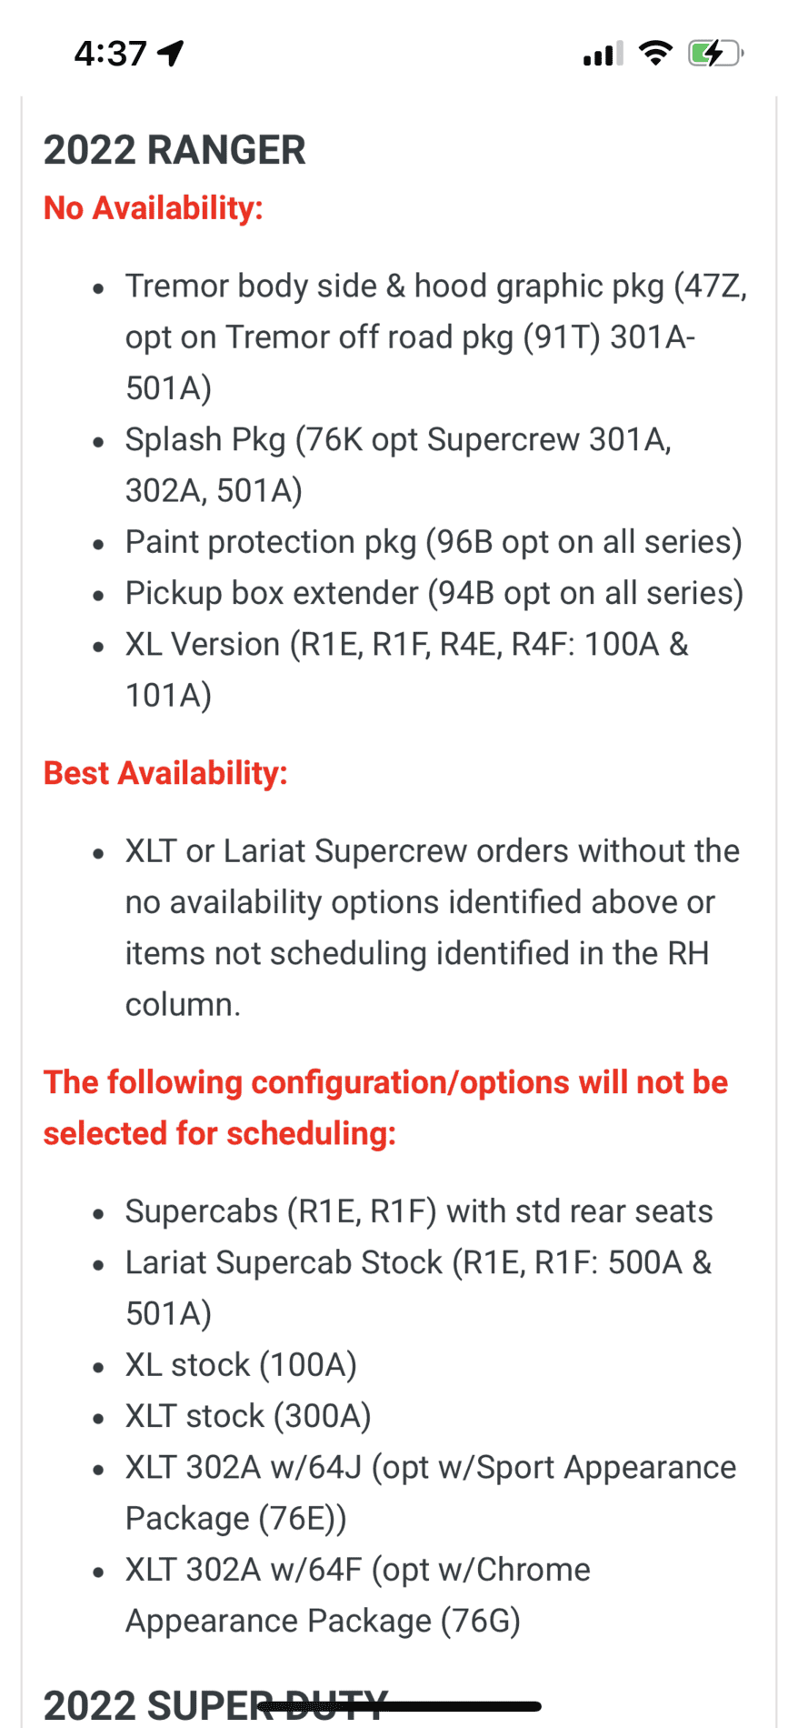Tap the XLT or Lariat Supercrew orders item
The image size is (798, 1728).
pos(433,928)
